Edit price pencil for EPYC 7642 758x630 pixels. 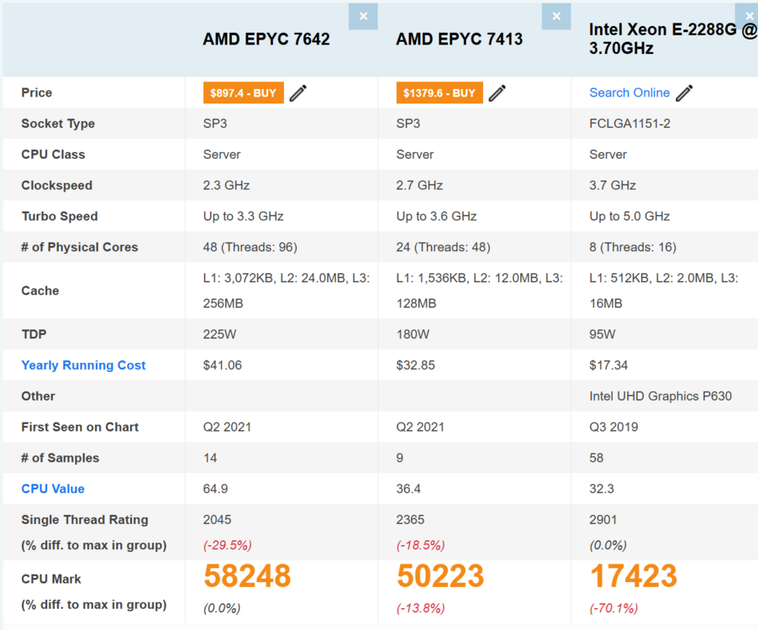[x=297, y=92]
